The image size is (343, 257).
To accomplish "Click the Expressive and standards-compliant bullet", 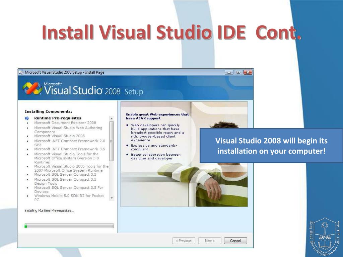I will point(154,147).
